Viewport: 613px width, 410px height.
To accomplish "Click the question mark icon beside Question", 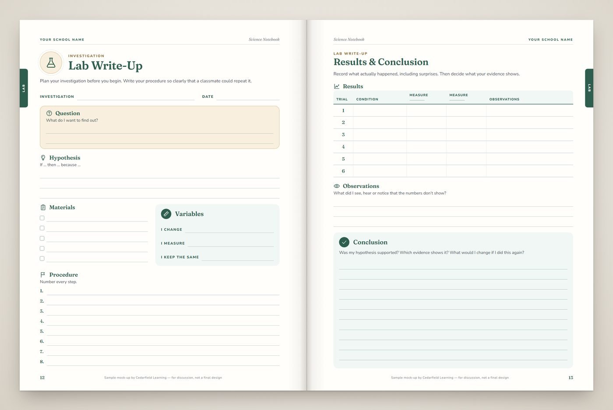I will [x=49, y=113].
